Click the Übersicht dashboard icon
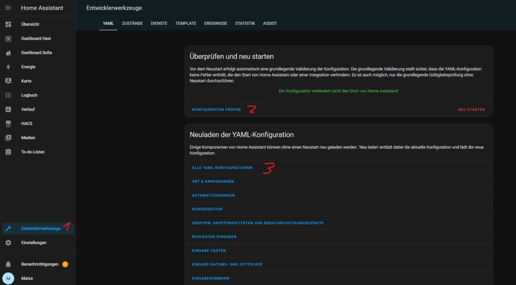The width and height of the screenshot is (516, 285). point(8,24)
